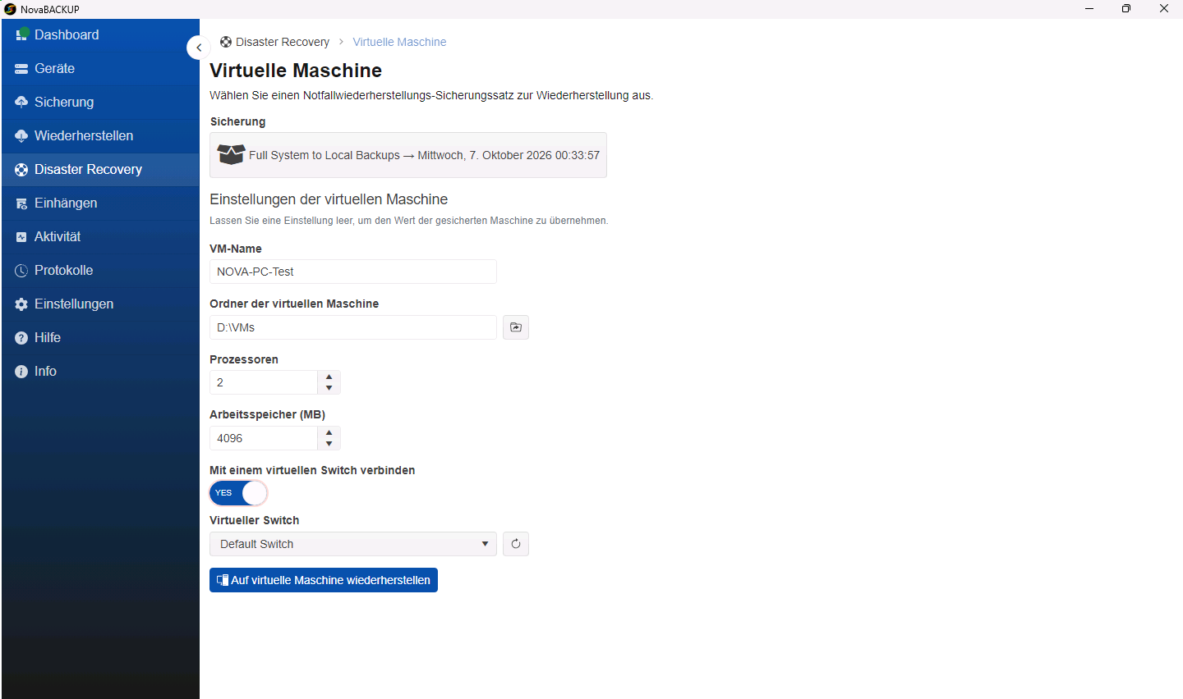
Task: Select Disaster Recovery in the sidebar
Action: click(x=100, y=170)
